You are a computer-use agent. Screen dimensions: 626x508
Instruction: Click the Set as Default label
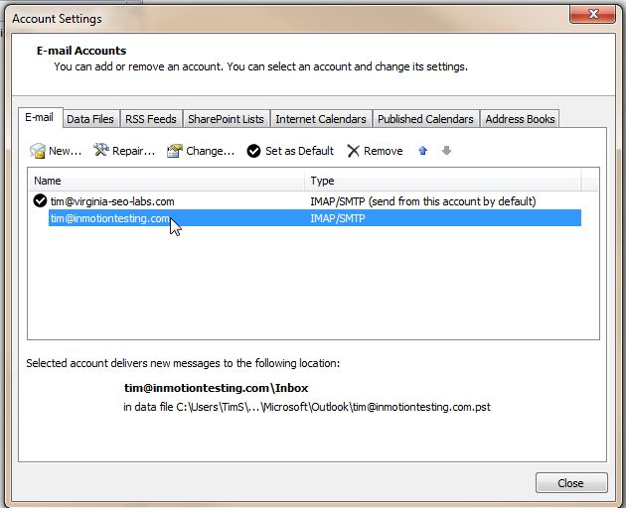pyautogui.click(x=299, y=151)
